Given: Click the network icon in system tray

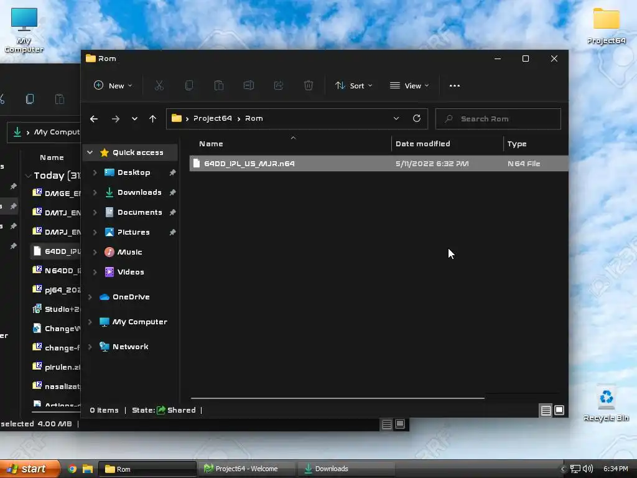Looking at the screenshot, I should [x=575, y=469].
